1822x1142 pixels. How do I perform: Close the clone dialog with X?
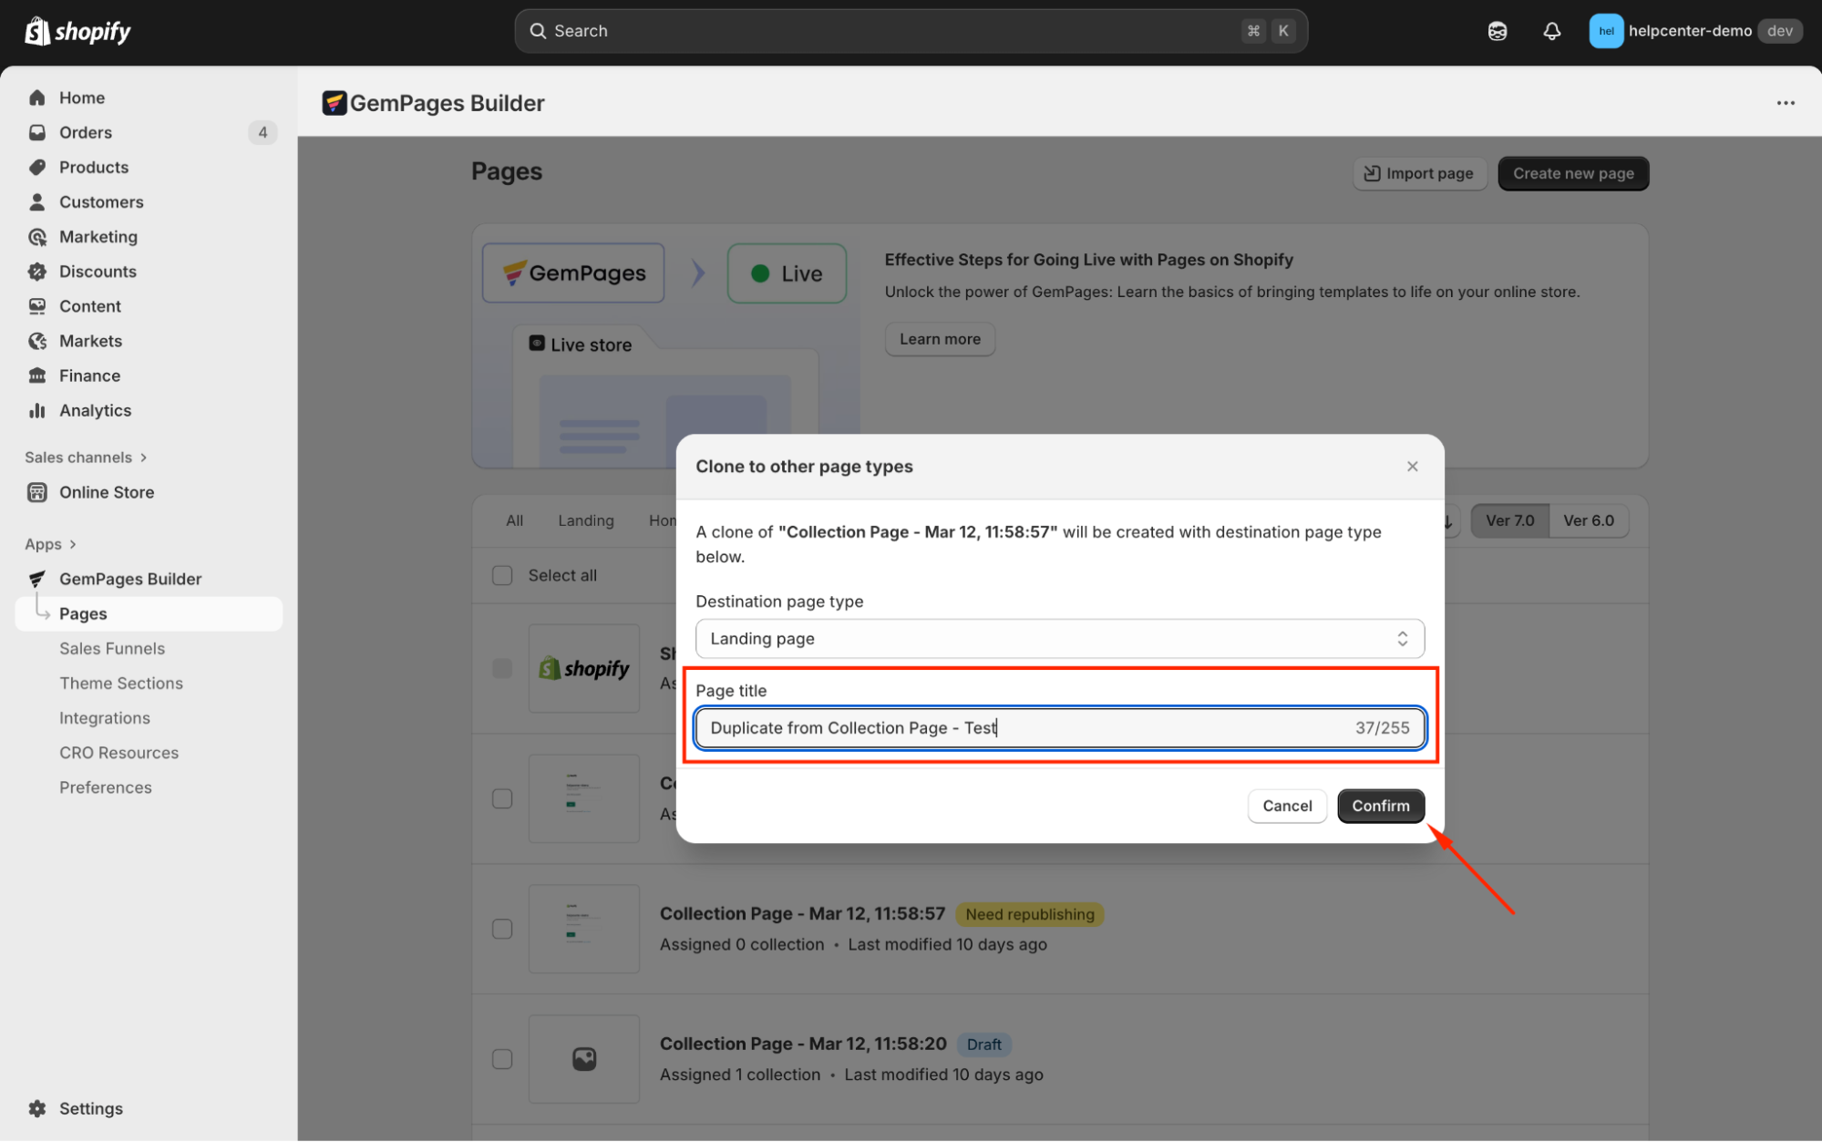tap(1412, 467)
